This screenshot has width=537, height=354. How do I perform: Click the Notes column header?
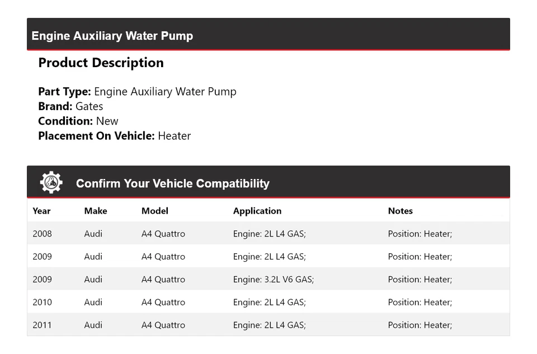coord(401,211)
